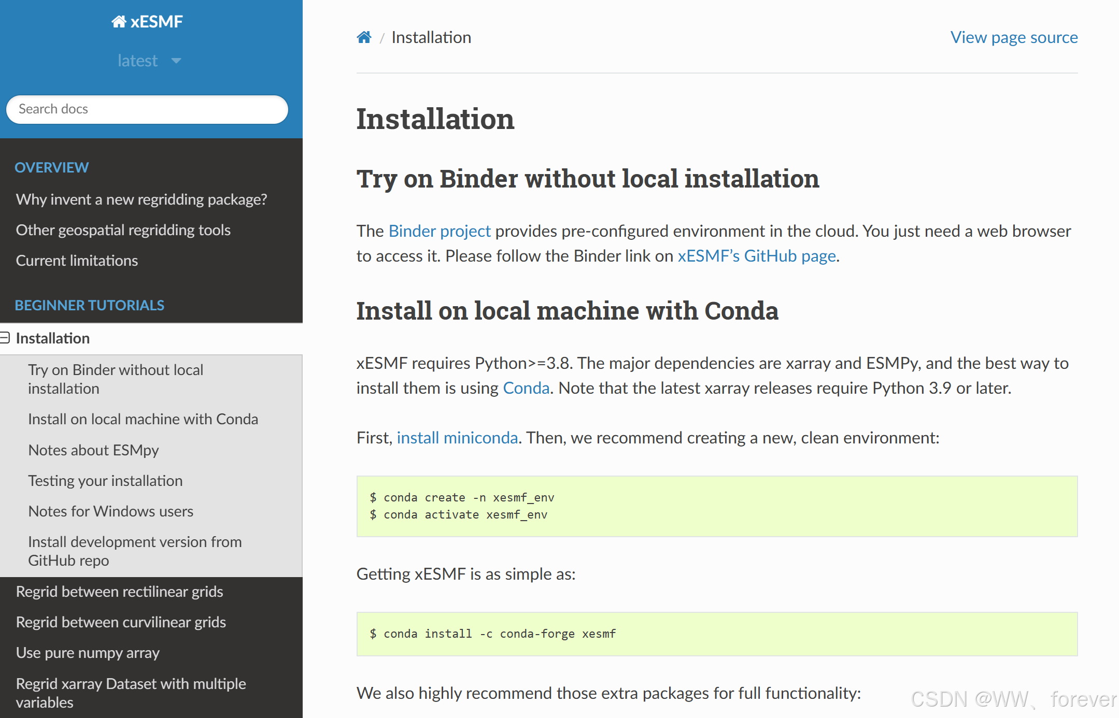Screen dimensions: 1119x718
Task: Jump to Testing your installation section
Action: click(105, 481)
